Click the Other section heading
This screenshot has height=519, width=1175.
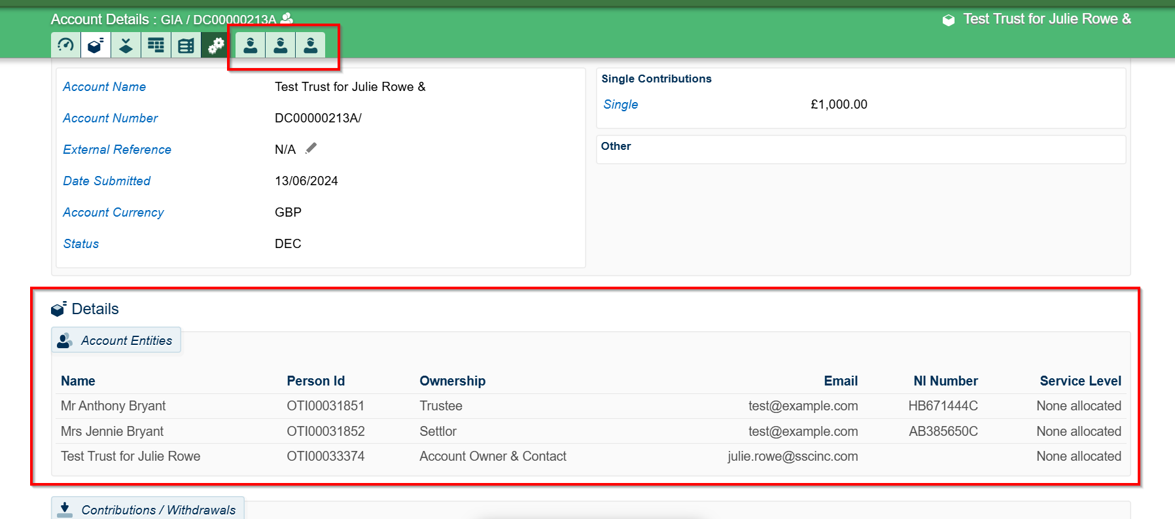click(616, 146)
